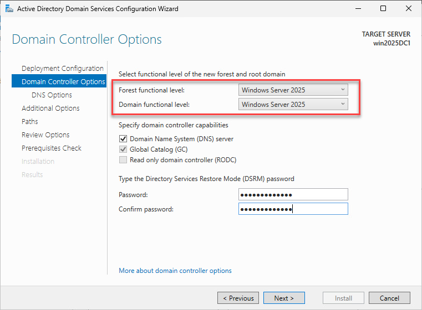Viewport: 422px width, 310px height.
Task: Select the Paths step in sidebar
Action: click(30, 122)
